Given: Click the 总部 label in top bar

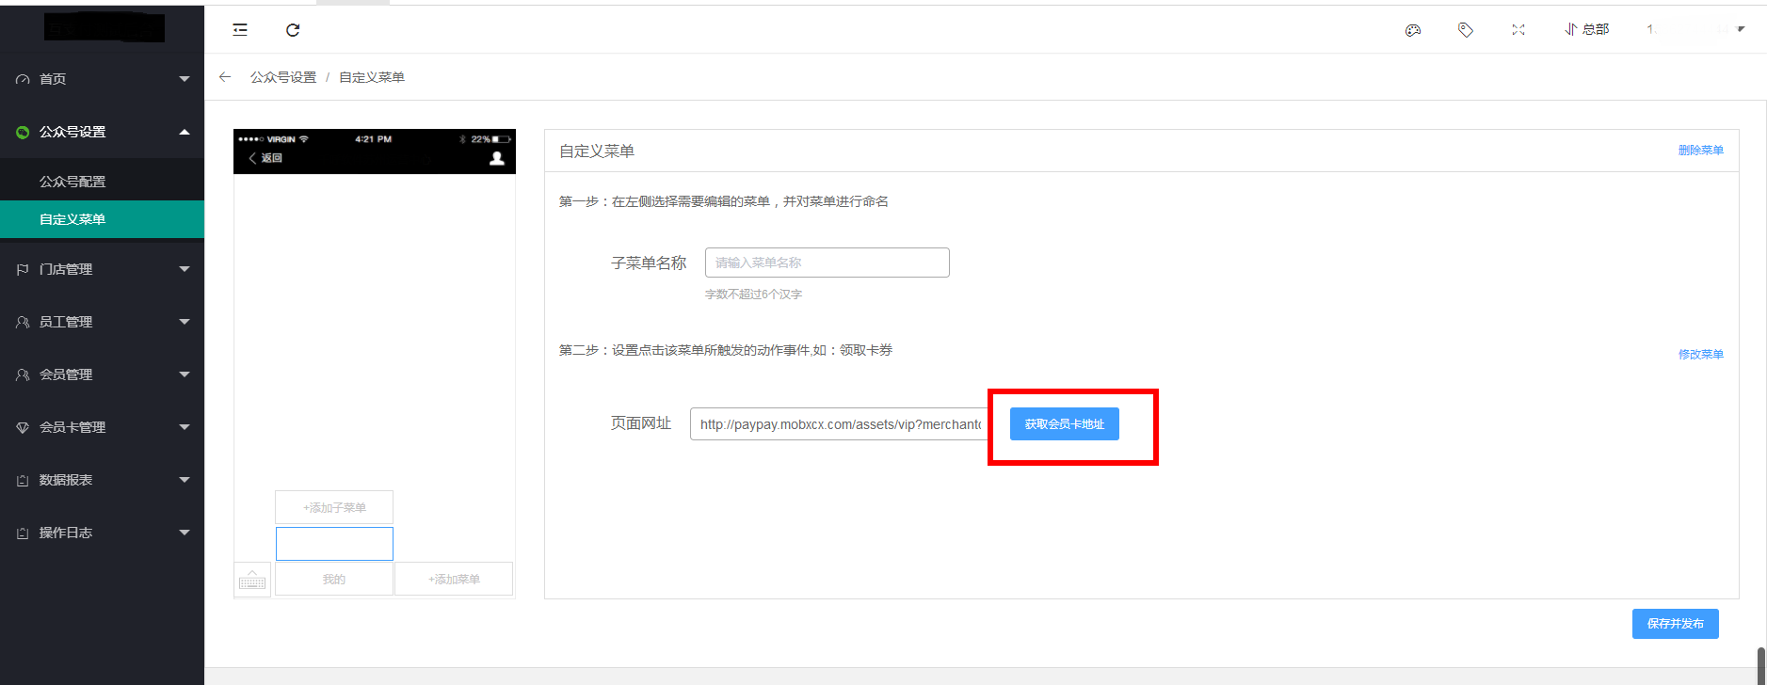Looking at the screenshot, I should pyautogui.click(x=1596, y=30).
